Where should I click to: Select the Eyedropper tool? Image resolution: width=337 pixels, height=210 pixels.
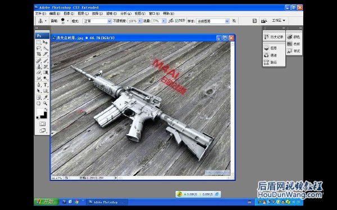[45, 97]
